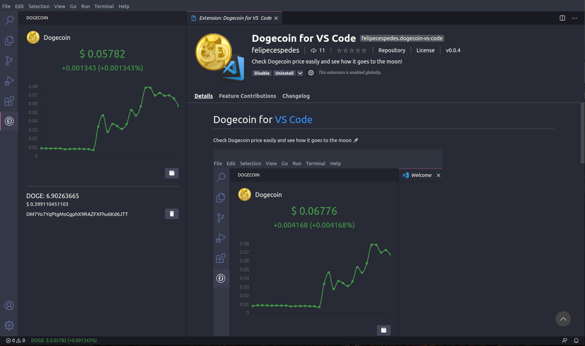Open the Accounts icon in the activity bar
Image resolution: width=585 pixels, height=346 pixels.
click(9, 305)
